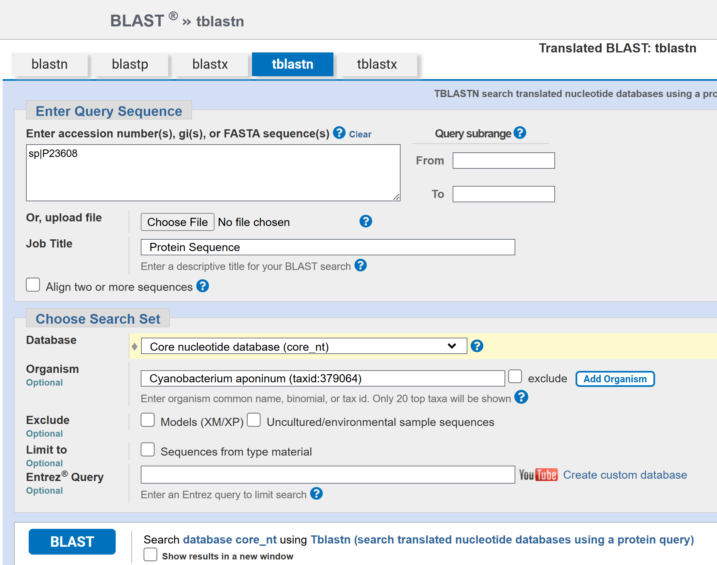Grab the query textarea corner handle
Image resolution: width=717 pixels, height=565 pixels.
pos(396,197)
